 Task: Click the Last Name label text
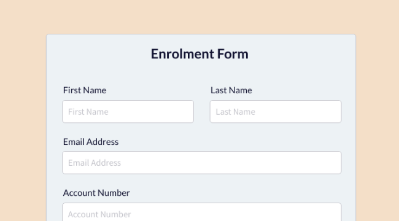tap(231, 90)
